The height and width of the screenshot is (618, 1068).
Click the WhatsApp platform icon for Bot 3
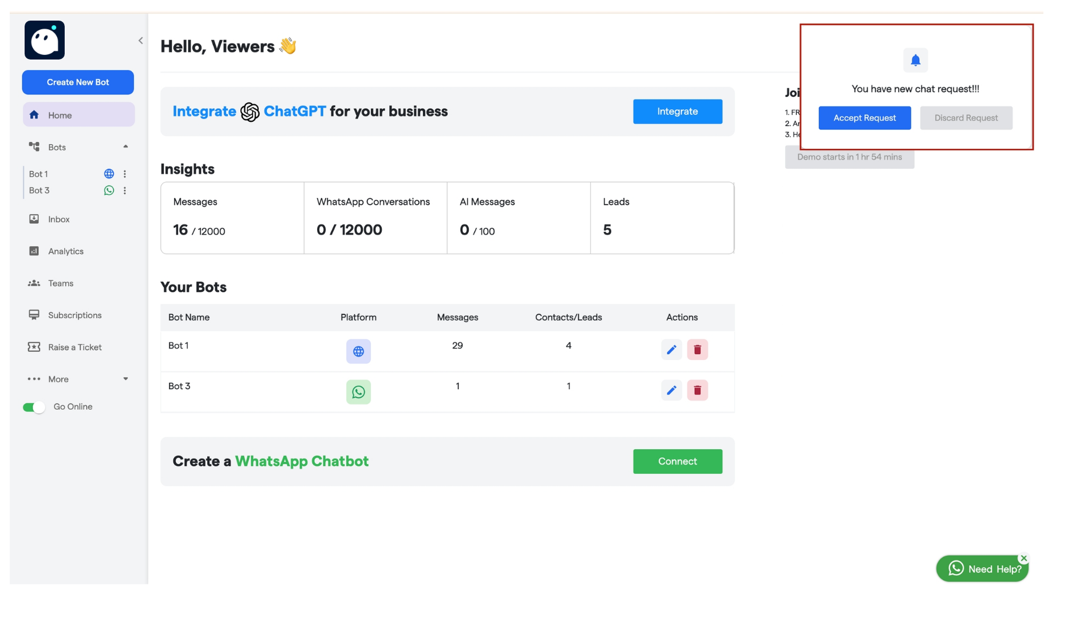(358, 392)
